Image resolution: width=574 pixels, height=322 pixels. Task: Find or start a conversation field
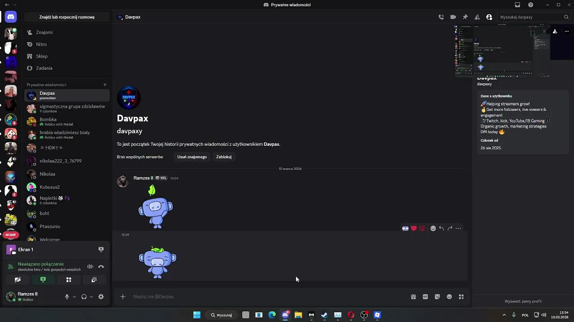pyautogui.click(x=67, y=17)
